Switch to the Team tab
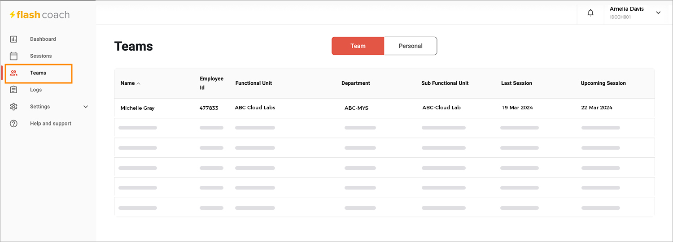The height and width of the screenshot is (242, 673). (x=358, y=46)
